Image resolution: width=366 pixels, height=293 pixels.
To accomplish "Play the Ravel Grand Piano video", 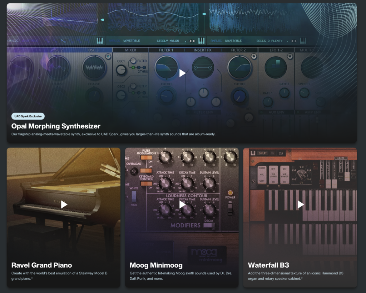I will [64, 204].
